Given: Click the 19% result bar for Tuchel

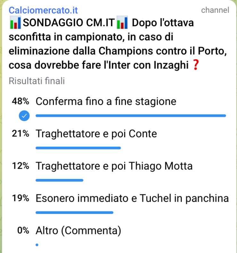Looking at the screenshot, I should (x=74, y=212).
